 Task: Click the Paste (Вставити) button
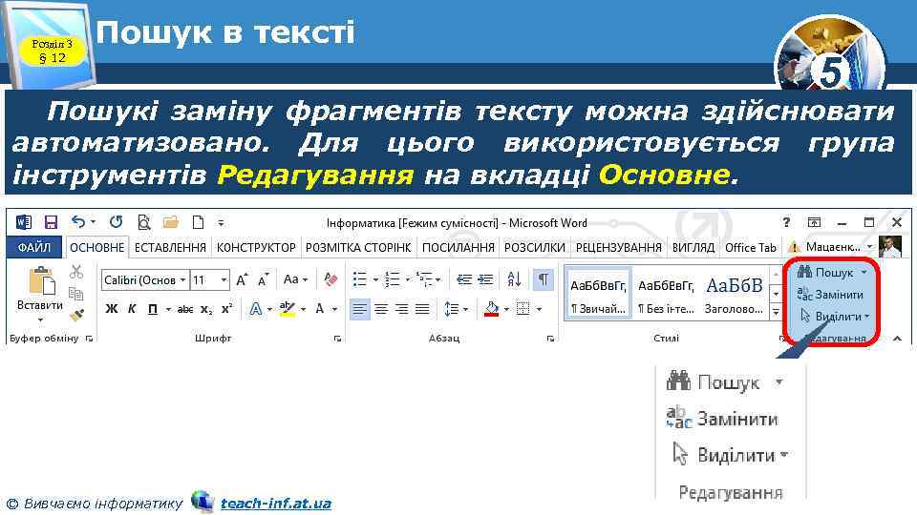point(40,292)
